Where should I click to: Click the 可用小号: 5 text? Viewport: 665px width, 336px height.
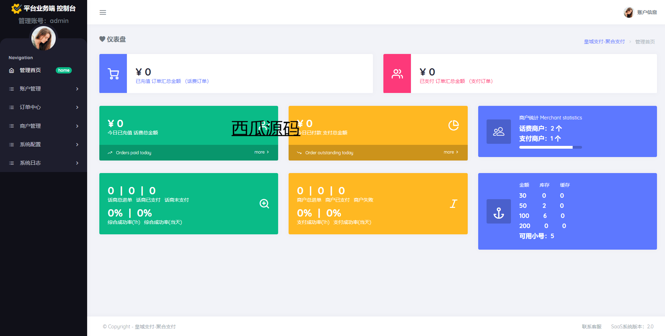537,236
